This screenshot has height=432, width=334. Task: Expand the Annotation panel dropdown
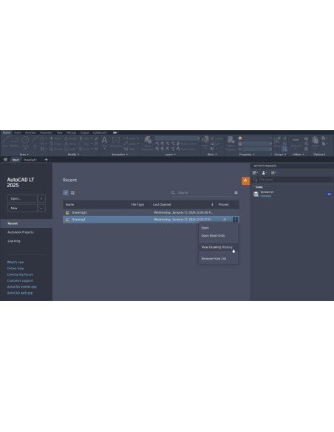tap(120, 155)
